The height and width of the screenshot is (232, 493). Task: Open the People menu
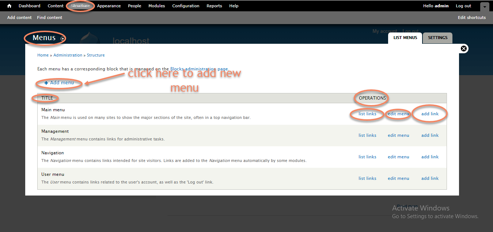134,6
